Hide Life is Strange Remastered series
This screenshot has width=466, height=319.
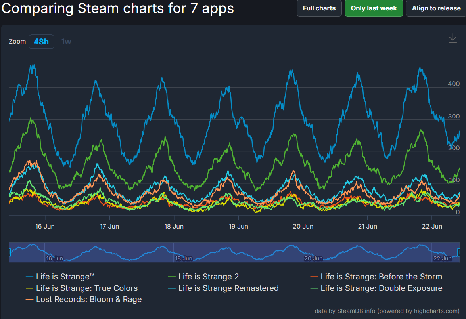coord(223,288)
